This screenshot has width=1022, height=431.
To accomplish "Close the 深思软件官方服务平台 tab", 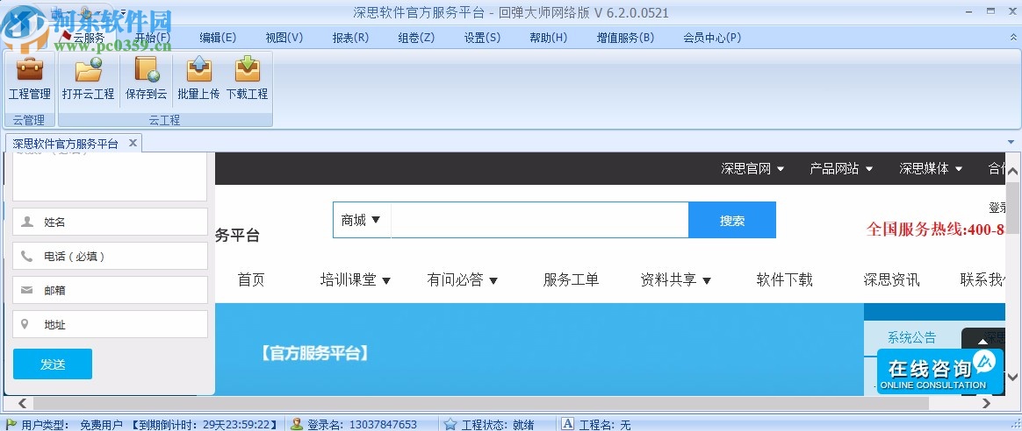I will (x=133, y=143).
